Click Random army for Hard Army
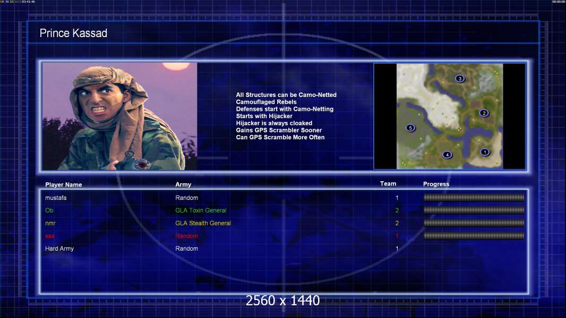This screenshot has height=318, width=566. coord(186,249)
